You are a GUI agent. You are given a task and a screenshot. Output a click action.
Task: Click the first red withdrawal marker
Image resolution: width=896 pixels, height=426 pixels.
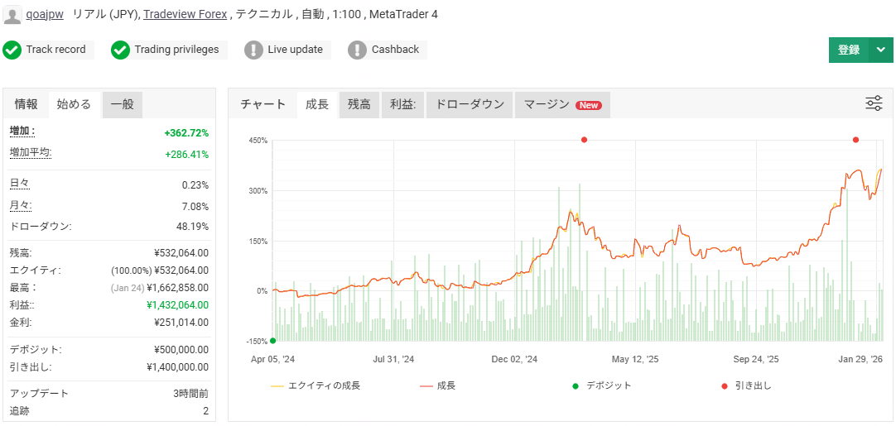point(584,140)
